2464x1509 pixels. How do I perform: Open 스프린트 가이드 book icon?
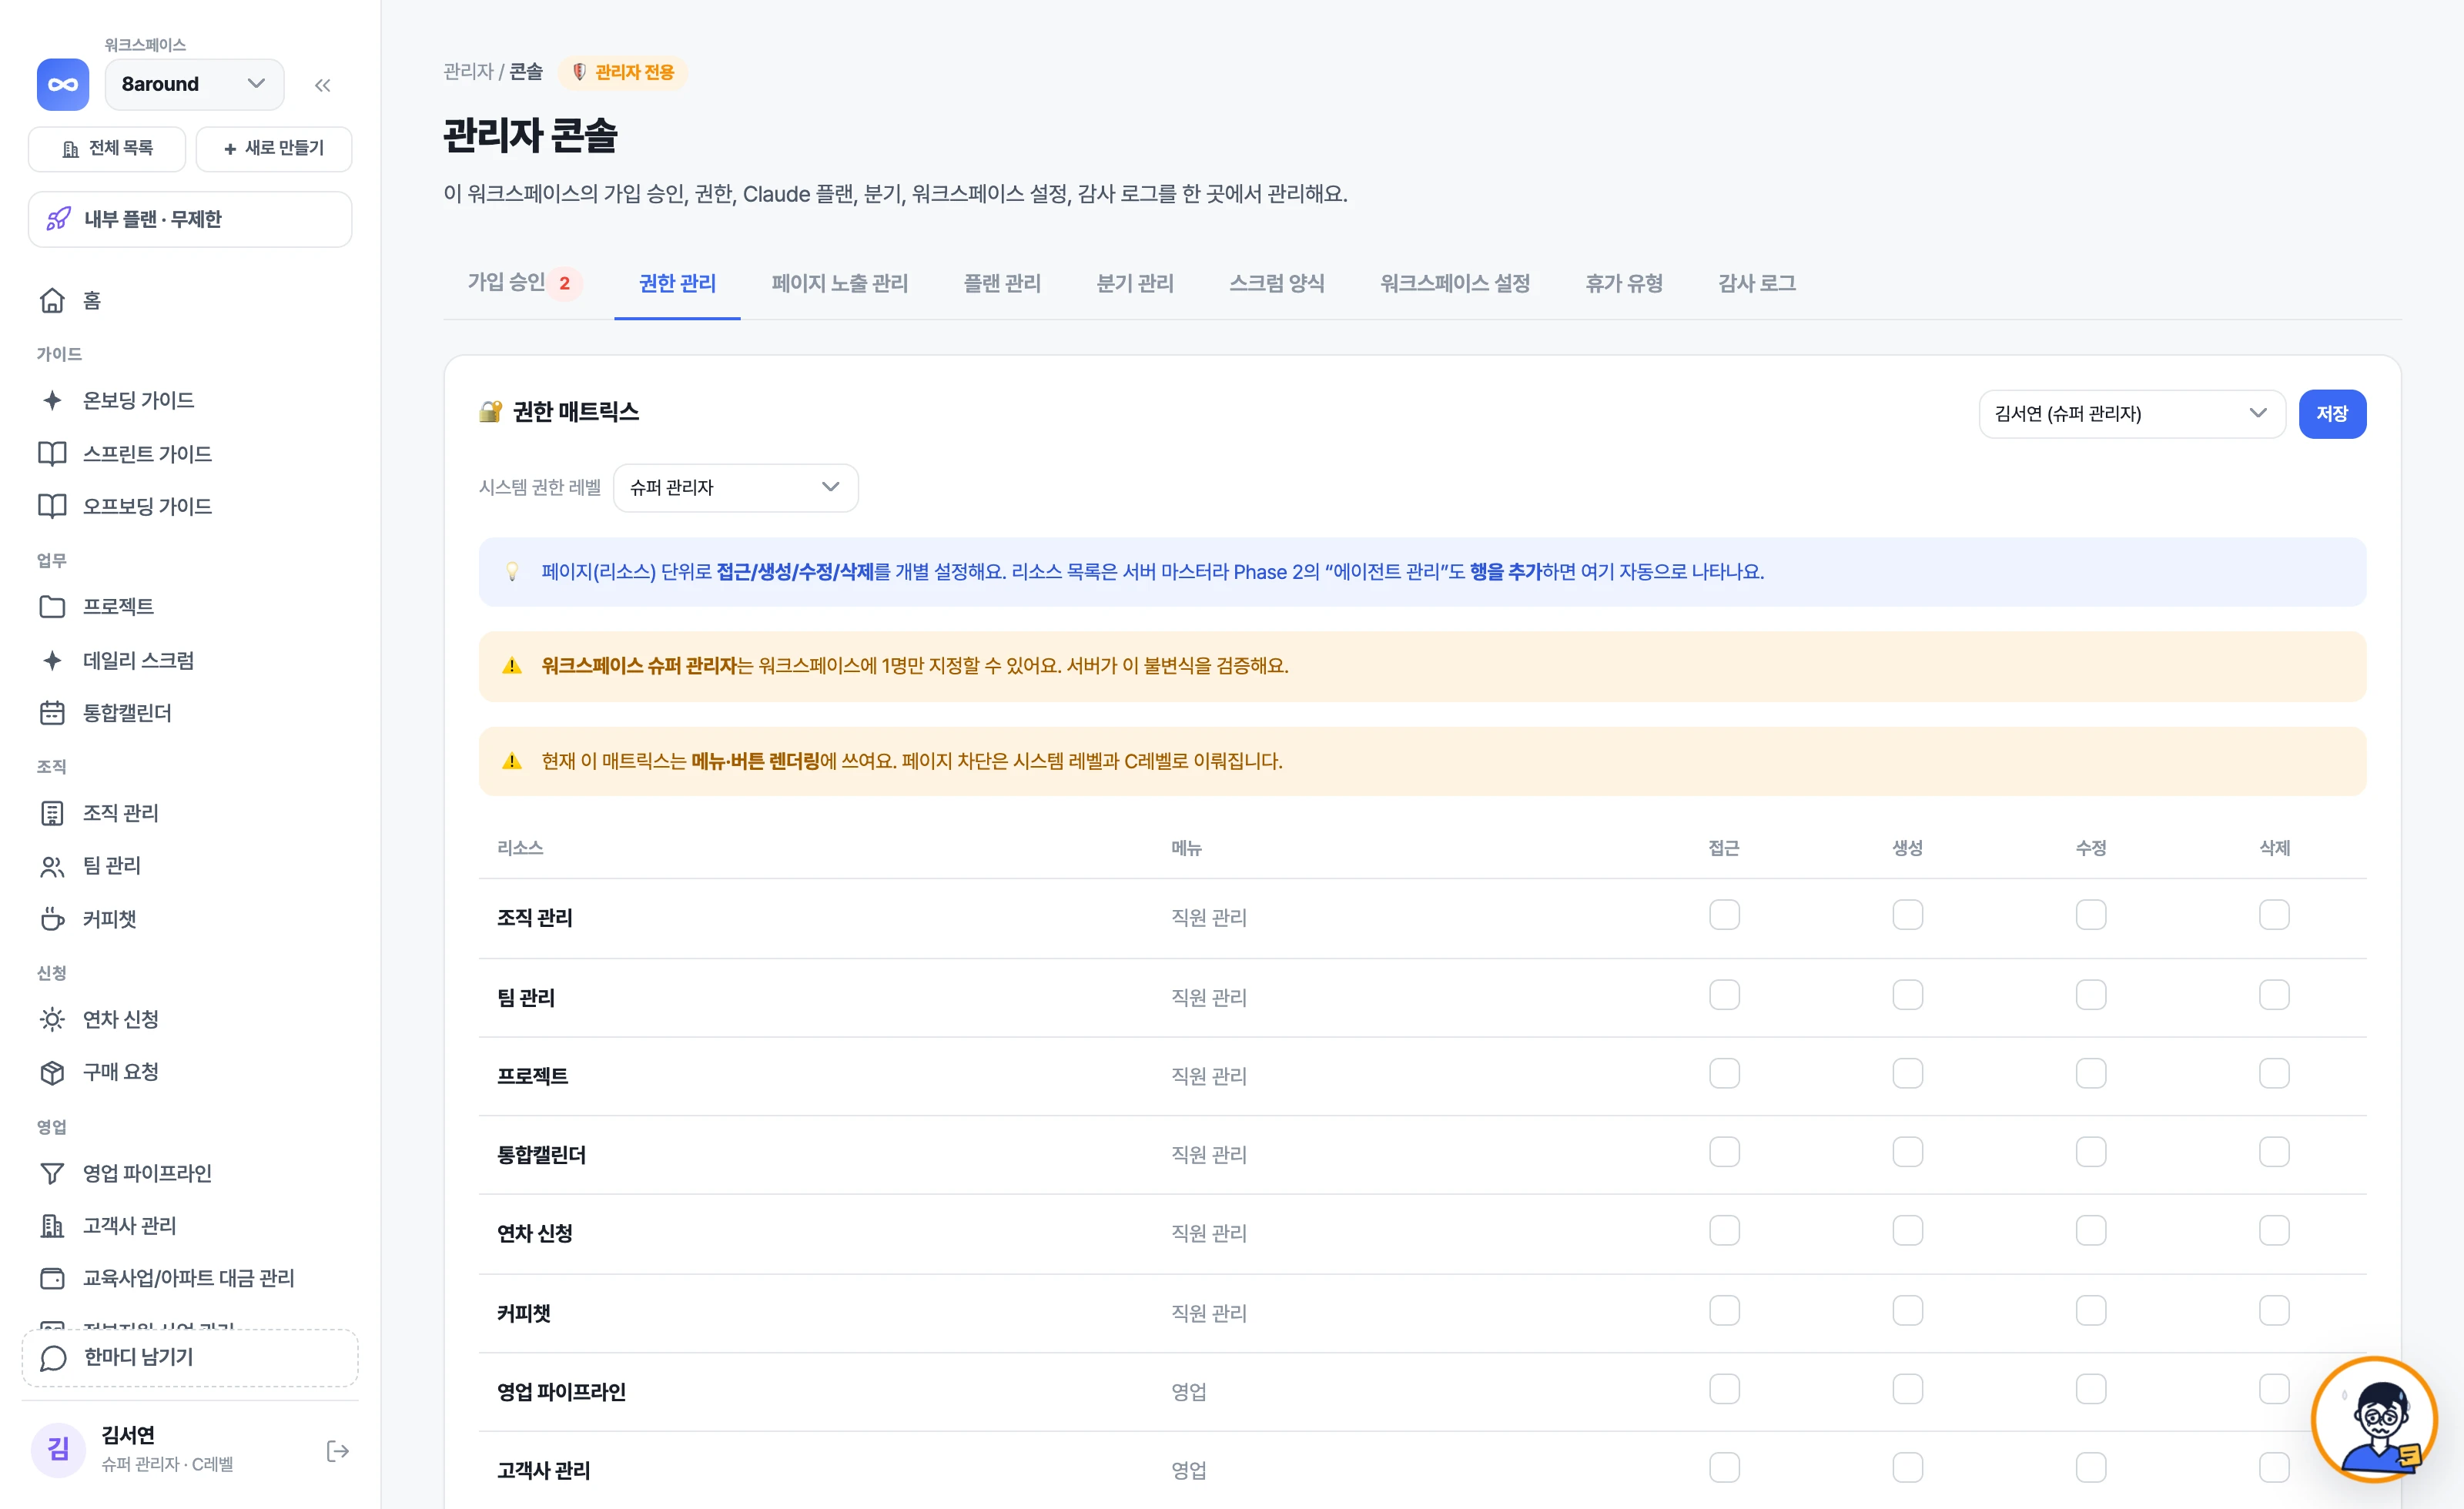(x=52, y=453)
